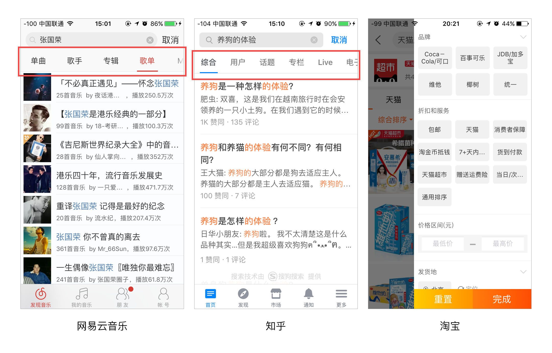Open question 养狗和养猫的体验有何不同

(x=271, y=153)
